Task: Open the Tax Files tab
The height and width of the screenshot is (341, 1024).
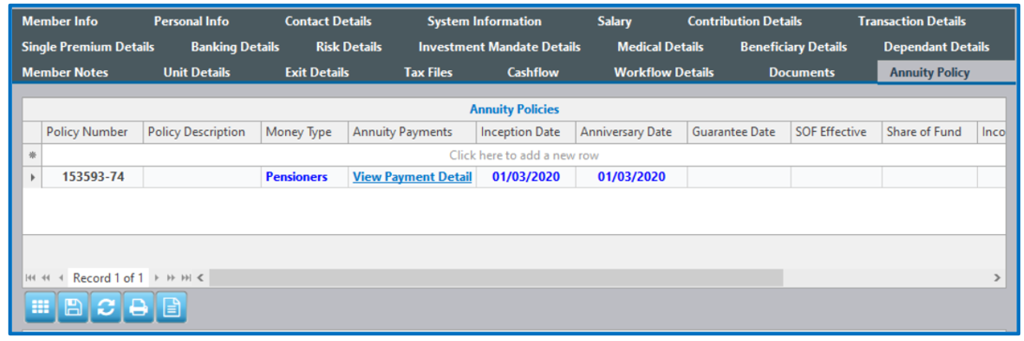Action: point(428,72)
